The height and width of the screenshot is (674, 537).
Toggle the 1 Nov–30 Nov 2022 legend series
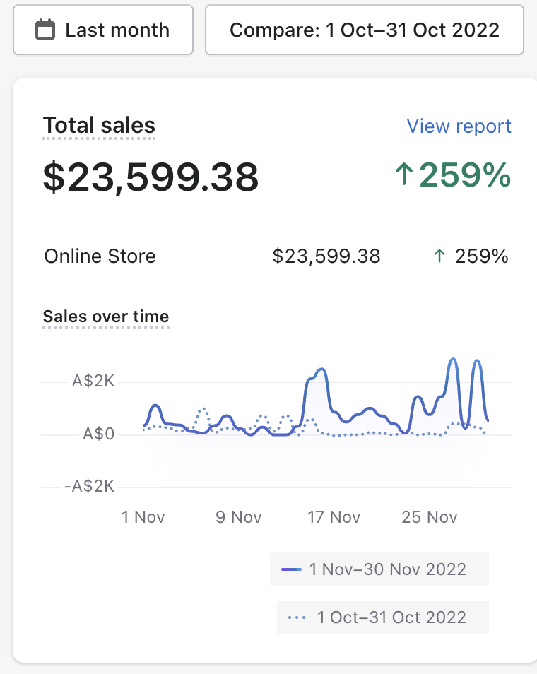coord(379,569)
